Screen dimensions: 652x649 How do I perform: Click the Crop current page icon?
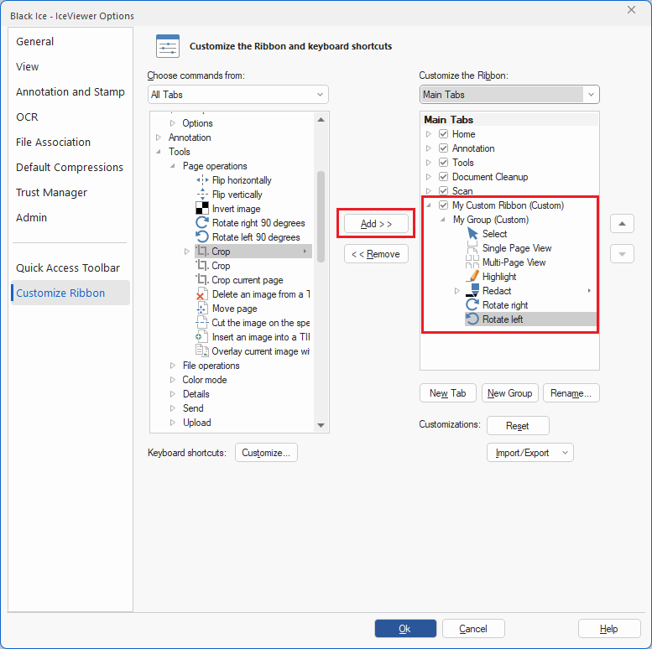click(x=202, y=279)
